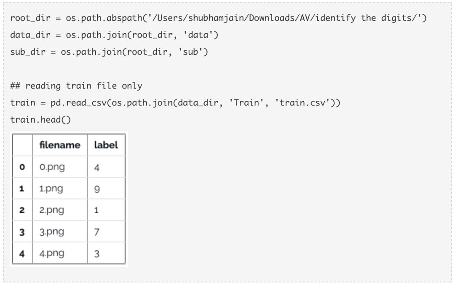The width and height of the screenshot is (455, 285).
Task: Click the 'label' column header
Action: pos(106,145)
